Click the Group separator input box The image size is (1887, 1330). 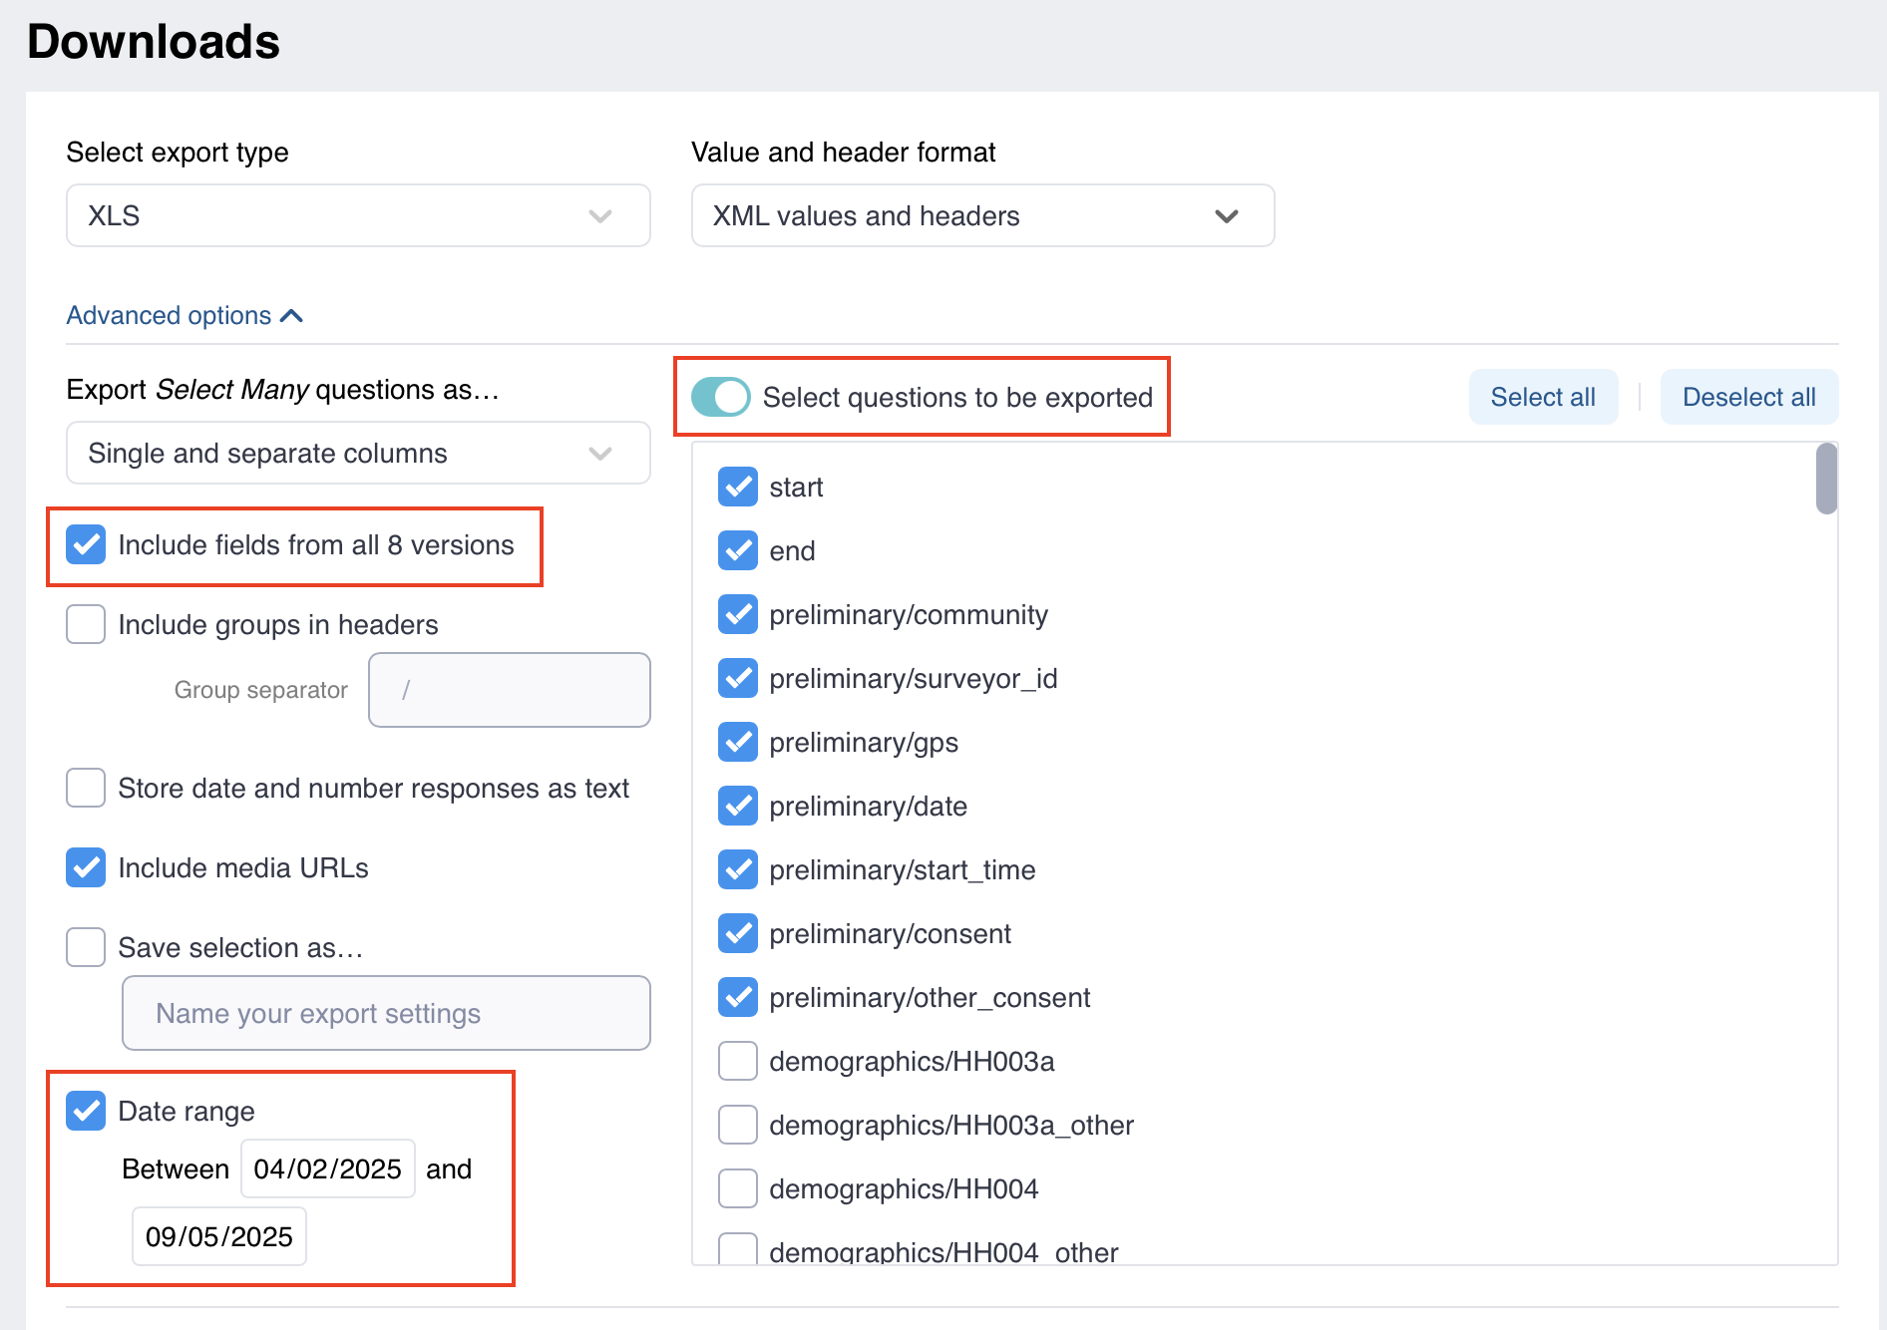pos(509,690)
